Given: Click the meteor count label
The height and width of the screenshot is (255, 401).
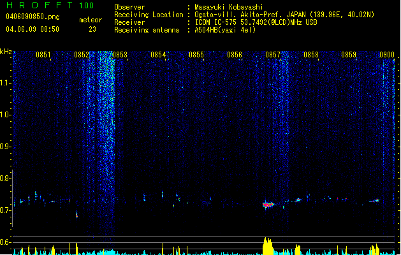Looking at the screenshot, I should pos(91,20).
